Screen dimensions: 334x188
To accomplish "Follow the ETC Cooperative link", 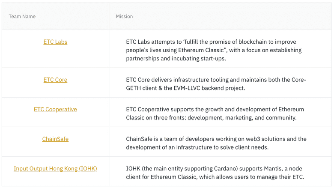I will click(55, 109).
